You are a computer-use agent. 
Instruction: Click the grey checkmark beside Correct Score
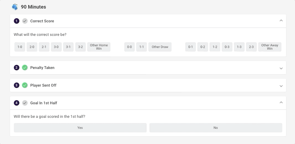[25, 21]
